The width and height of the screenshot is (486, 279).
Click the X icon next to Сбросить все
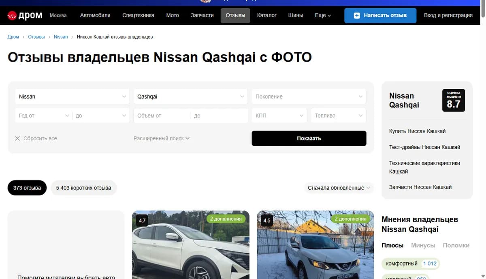(17, 138)
